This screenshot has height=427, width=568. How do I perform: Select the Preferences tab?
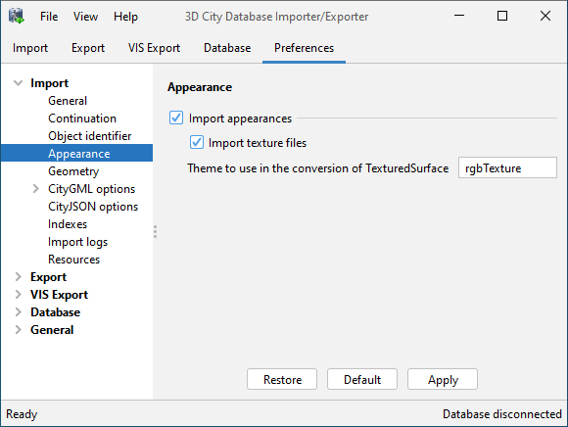tap(304, 48)
